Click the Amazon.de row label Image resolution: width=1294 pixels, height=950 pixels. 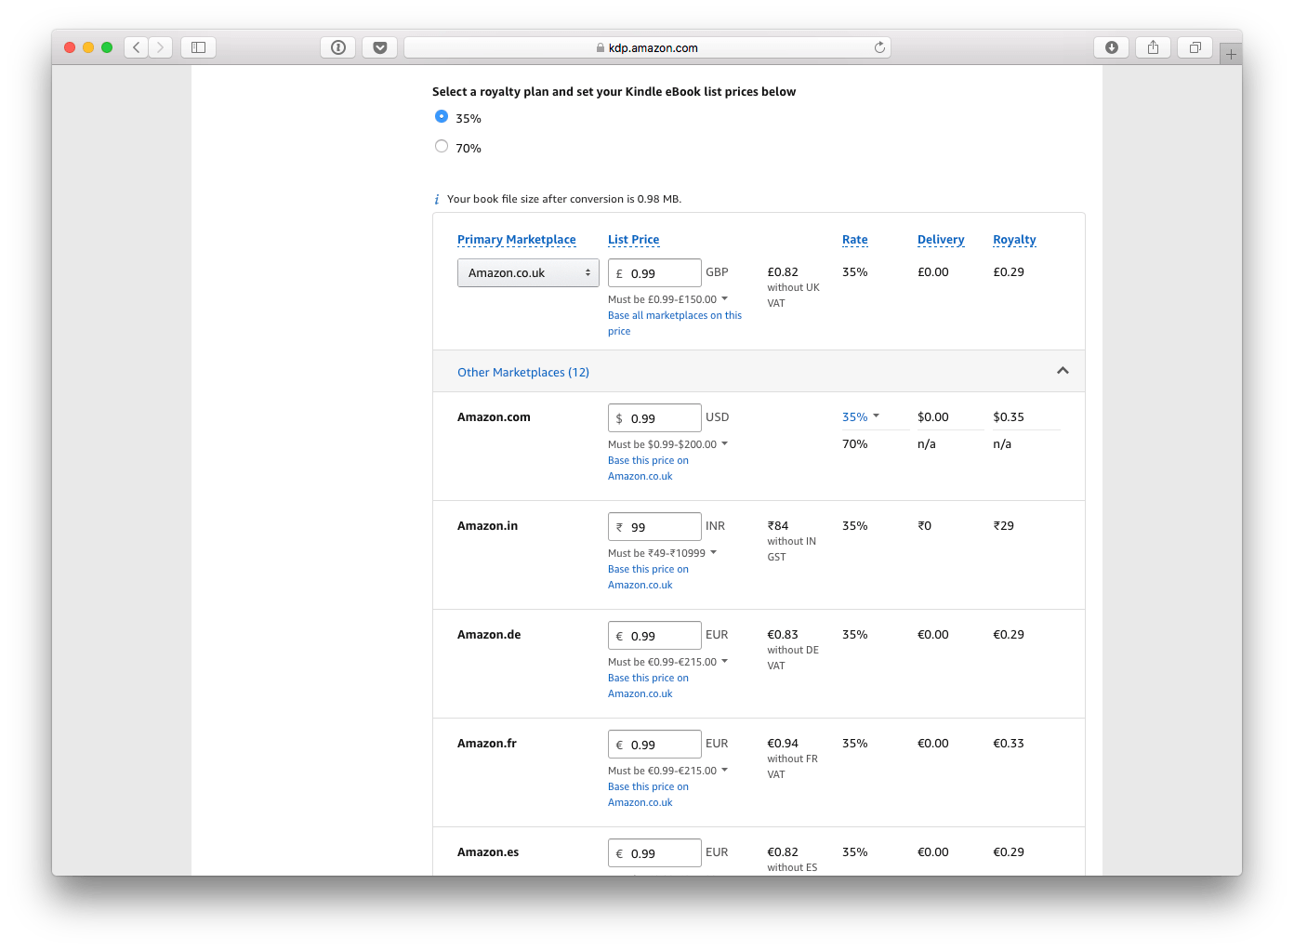click(489, 635)
